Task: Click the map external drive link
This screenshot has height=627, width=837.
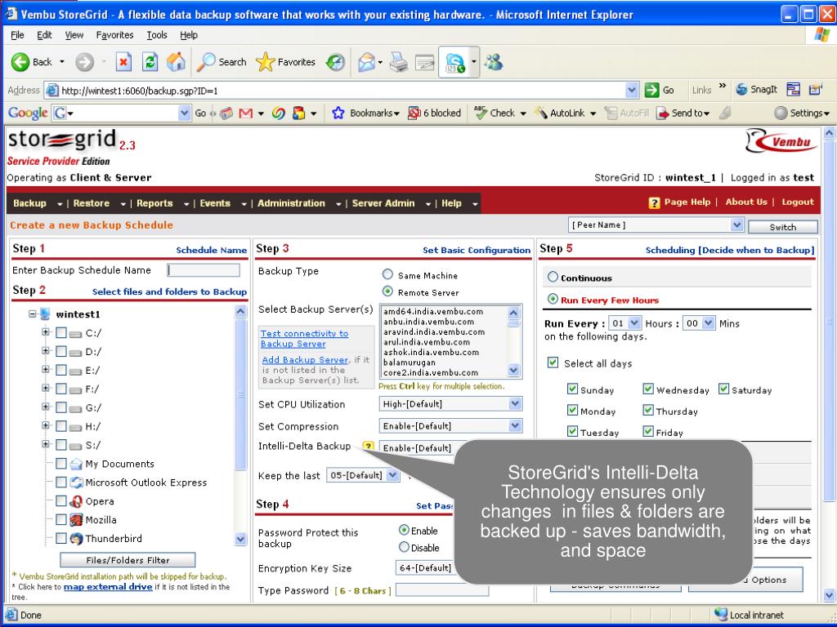Action: pyautogui.click(x=108, y=586)
